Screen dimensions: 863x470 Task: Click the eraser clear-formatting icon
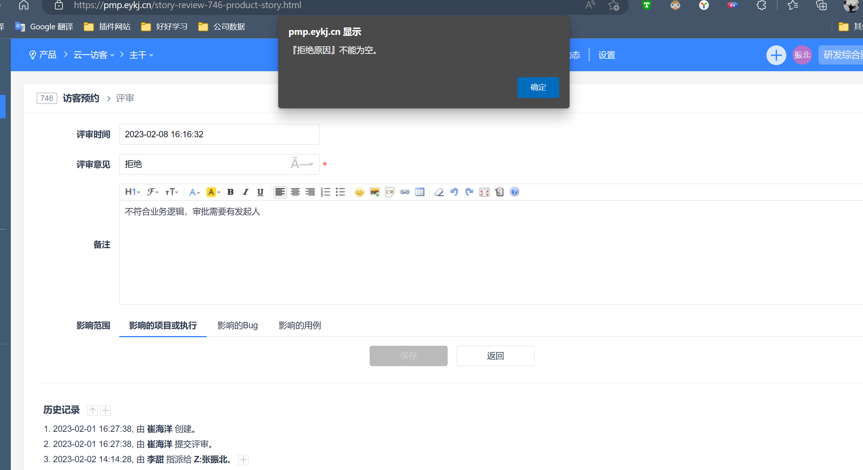coord(439,192)
